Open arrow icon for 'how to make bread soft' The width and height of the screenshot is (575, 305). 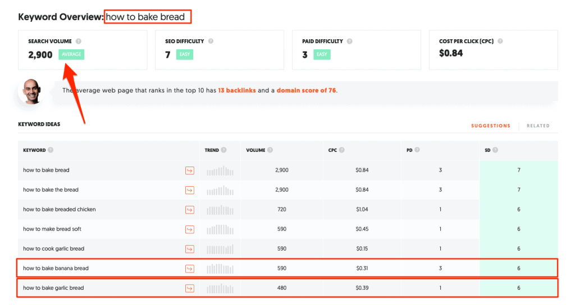pos(190,229)
